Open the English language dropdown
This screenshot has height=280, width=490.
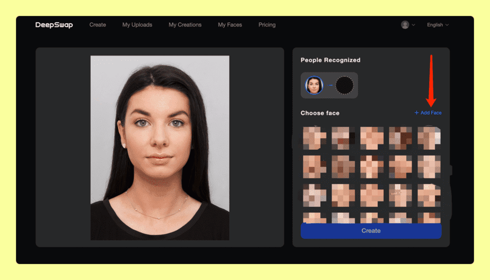(x=438, y=25)
